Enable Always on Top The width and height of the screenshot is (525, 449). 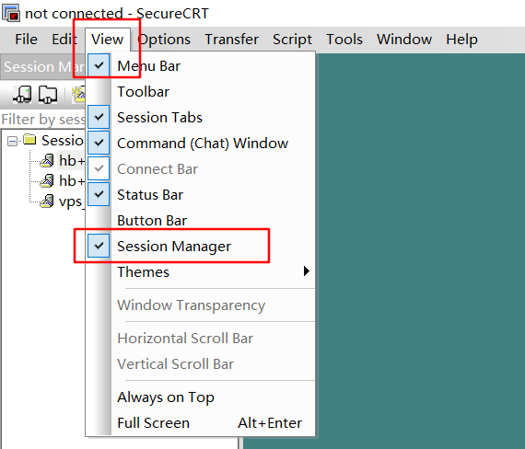coord(200,397)
